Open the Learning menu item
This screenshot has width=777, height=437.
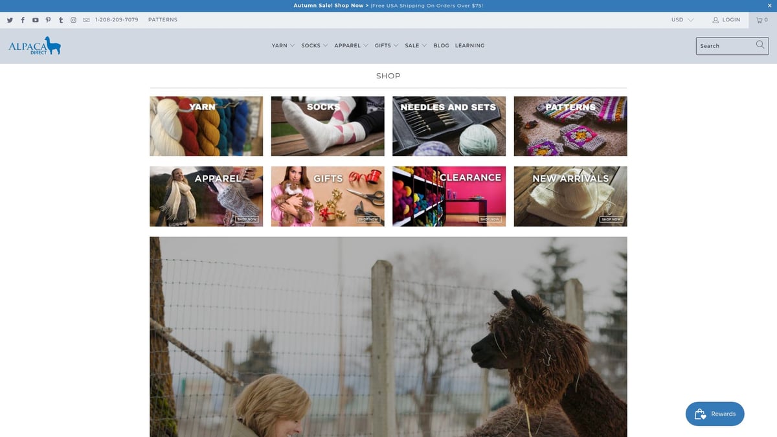[x=469, y=46]
